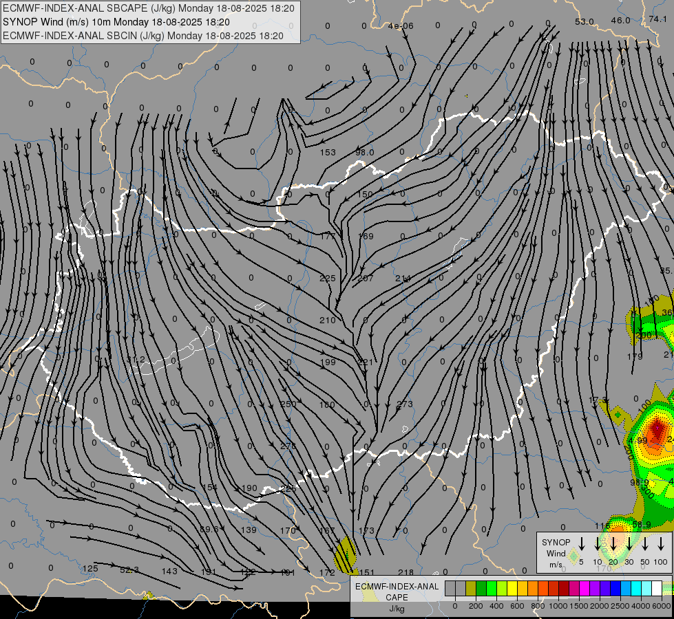Click the ECMWF-INDEX-ANAL label in CAPE legend

(x=397, y=587)
